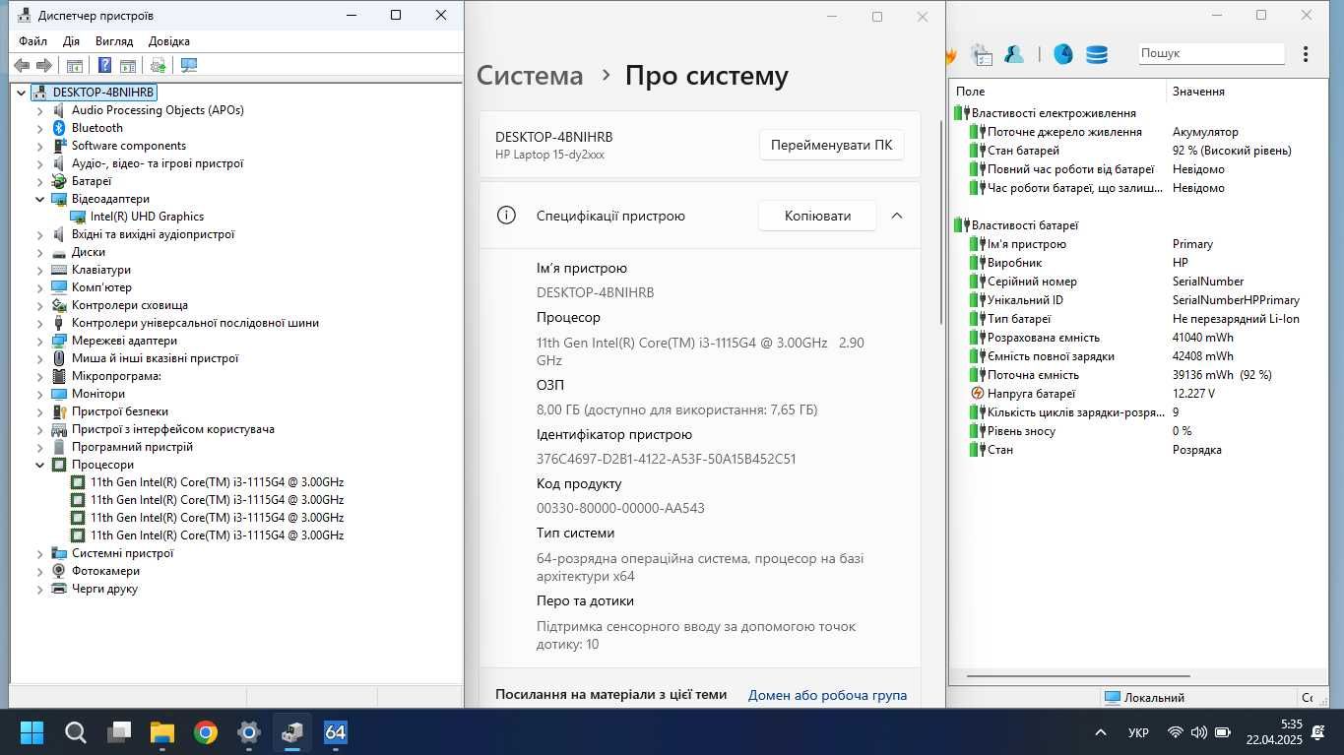Open the Дія menu in Device Manager
This screenshot has width=1344, height=755.
71,41
